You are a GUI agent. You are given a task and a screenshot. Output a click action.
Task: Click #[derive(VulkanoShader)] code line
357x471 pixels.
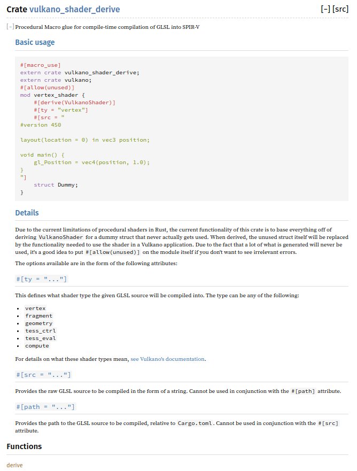coord(74,103)
